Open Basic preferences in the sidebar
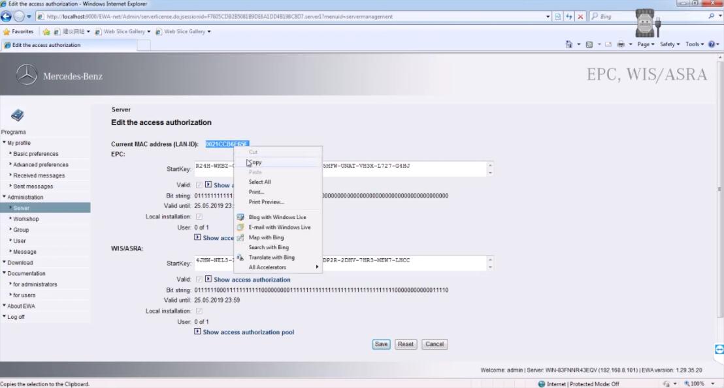 (35, 154)
